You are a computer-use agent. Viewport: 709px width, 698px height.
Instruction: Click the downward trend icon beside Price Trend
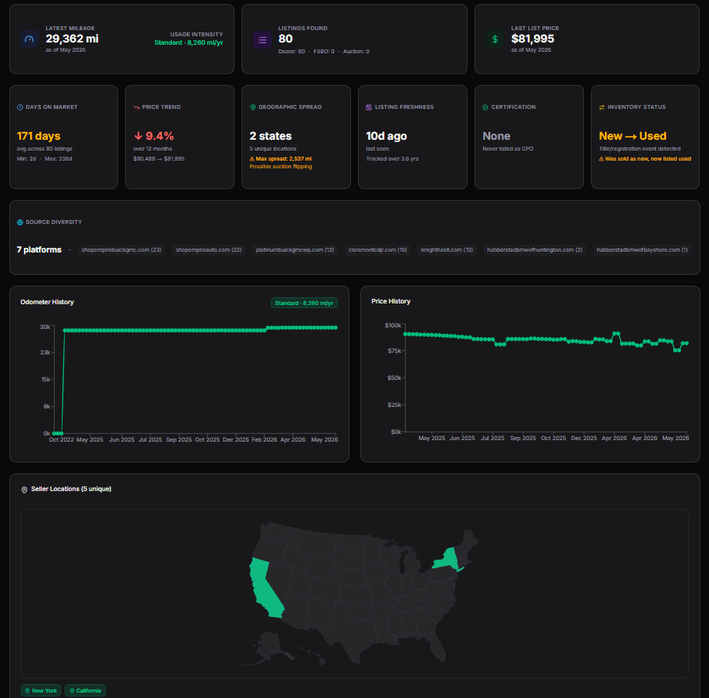(136, 107)
